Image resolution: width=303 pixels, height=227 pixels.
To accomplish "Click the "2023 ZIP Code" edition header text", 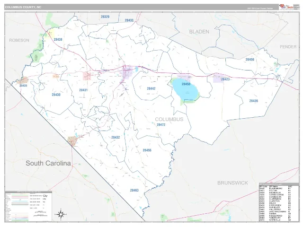I will (x=260, y=9).
